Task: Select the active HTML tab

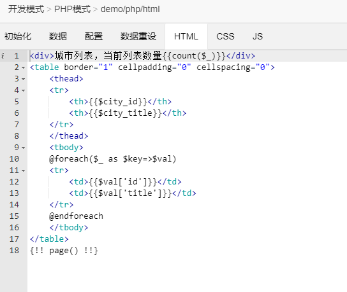Action: coord(186,36)
